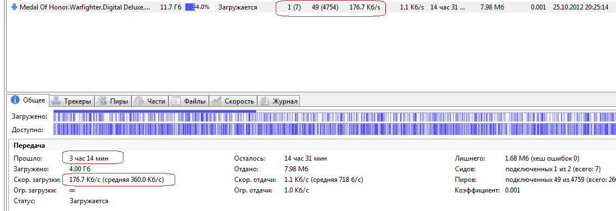Click the Коэффициент 0.001 value
Viewport: 616px width, 211px height.
[512, 190]
